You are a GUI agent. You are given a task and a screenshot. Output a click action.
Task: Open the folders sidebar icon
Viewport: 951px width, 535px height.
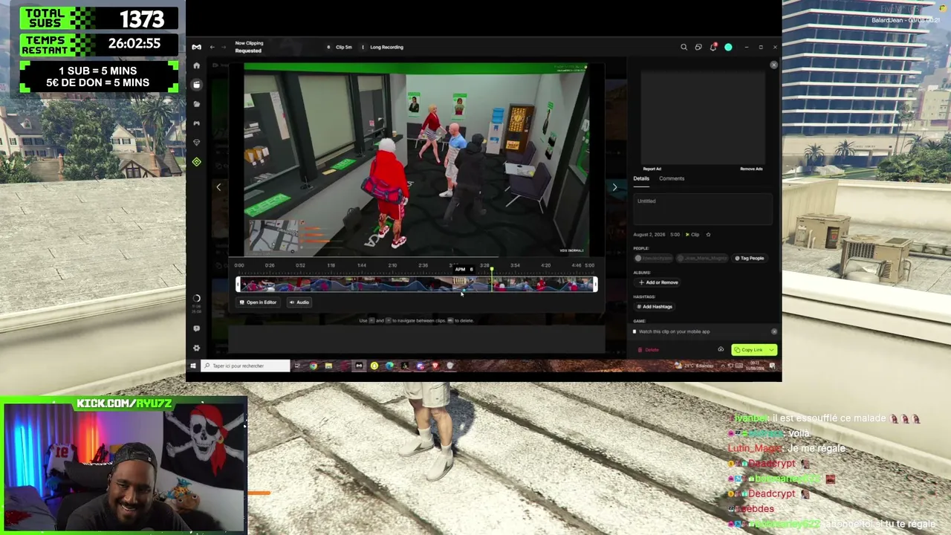point(196,104)
